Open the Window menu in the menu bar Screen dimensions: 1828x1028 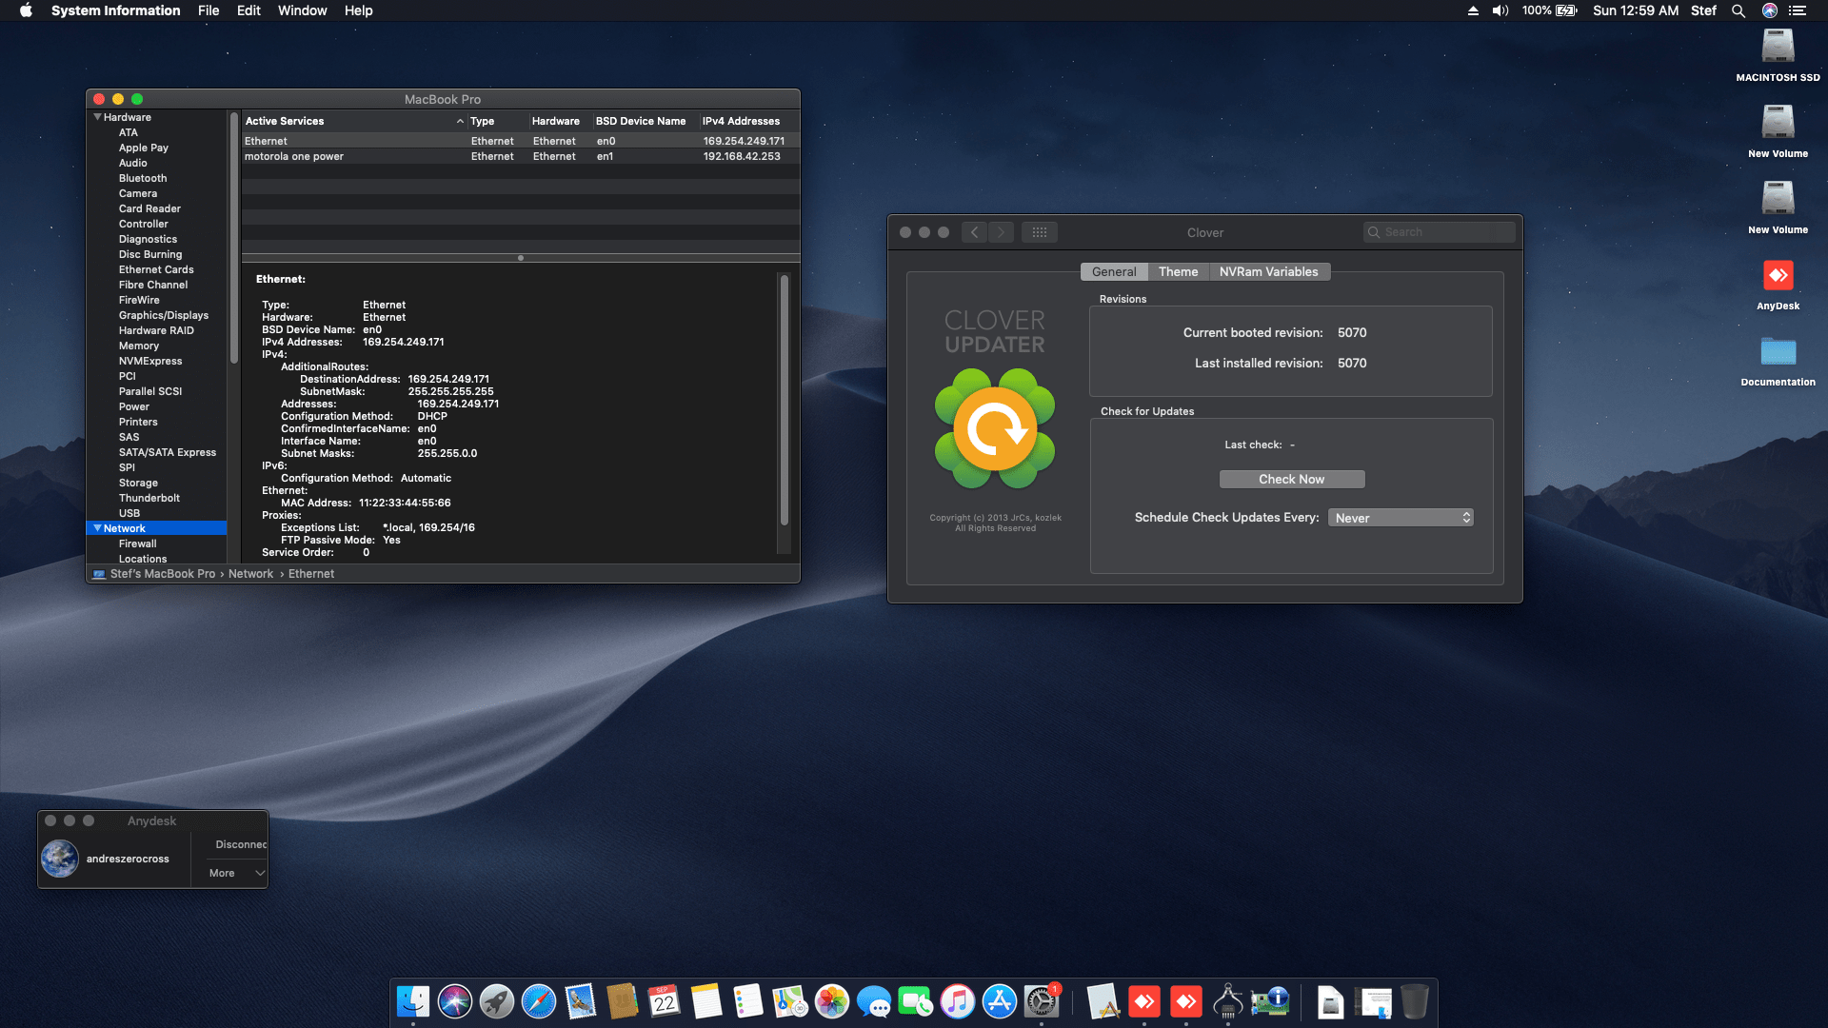(302, 10)
